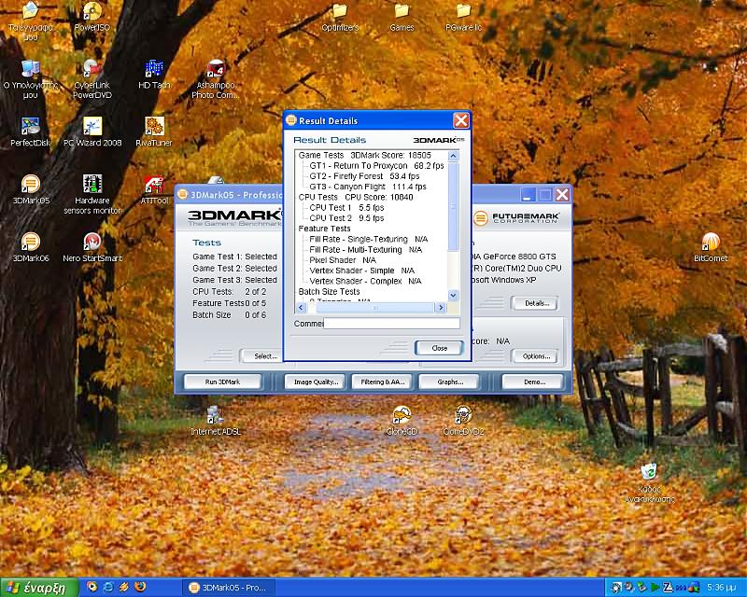Launch RivaTuner from the desktop

click(154, 132)
